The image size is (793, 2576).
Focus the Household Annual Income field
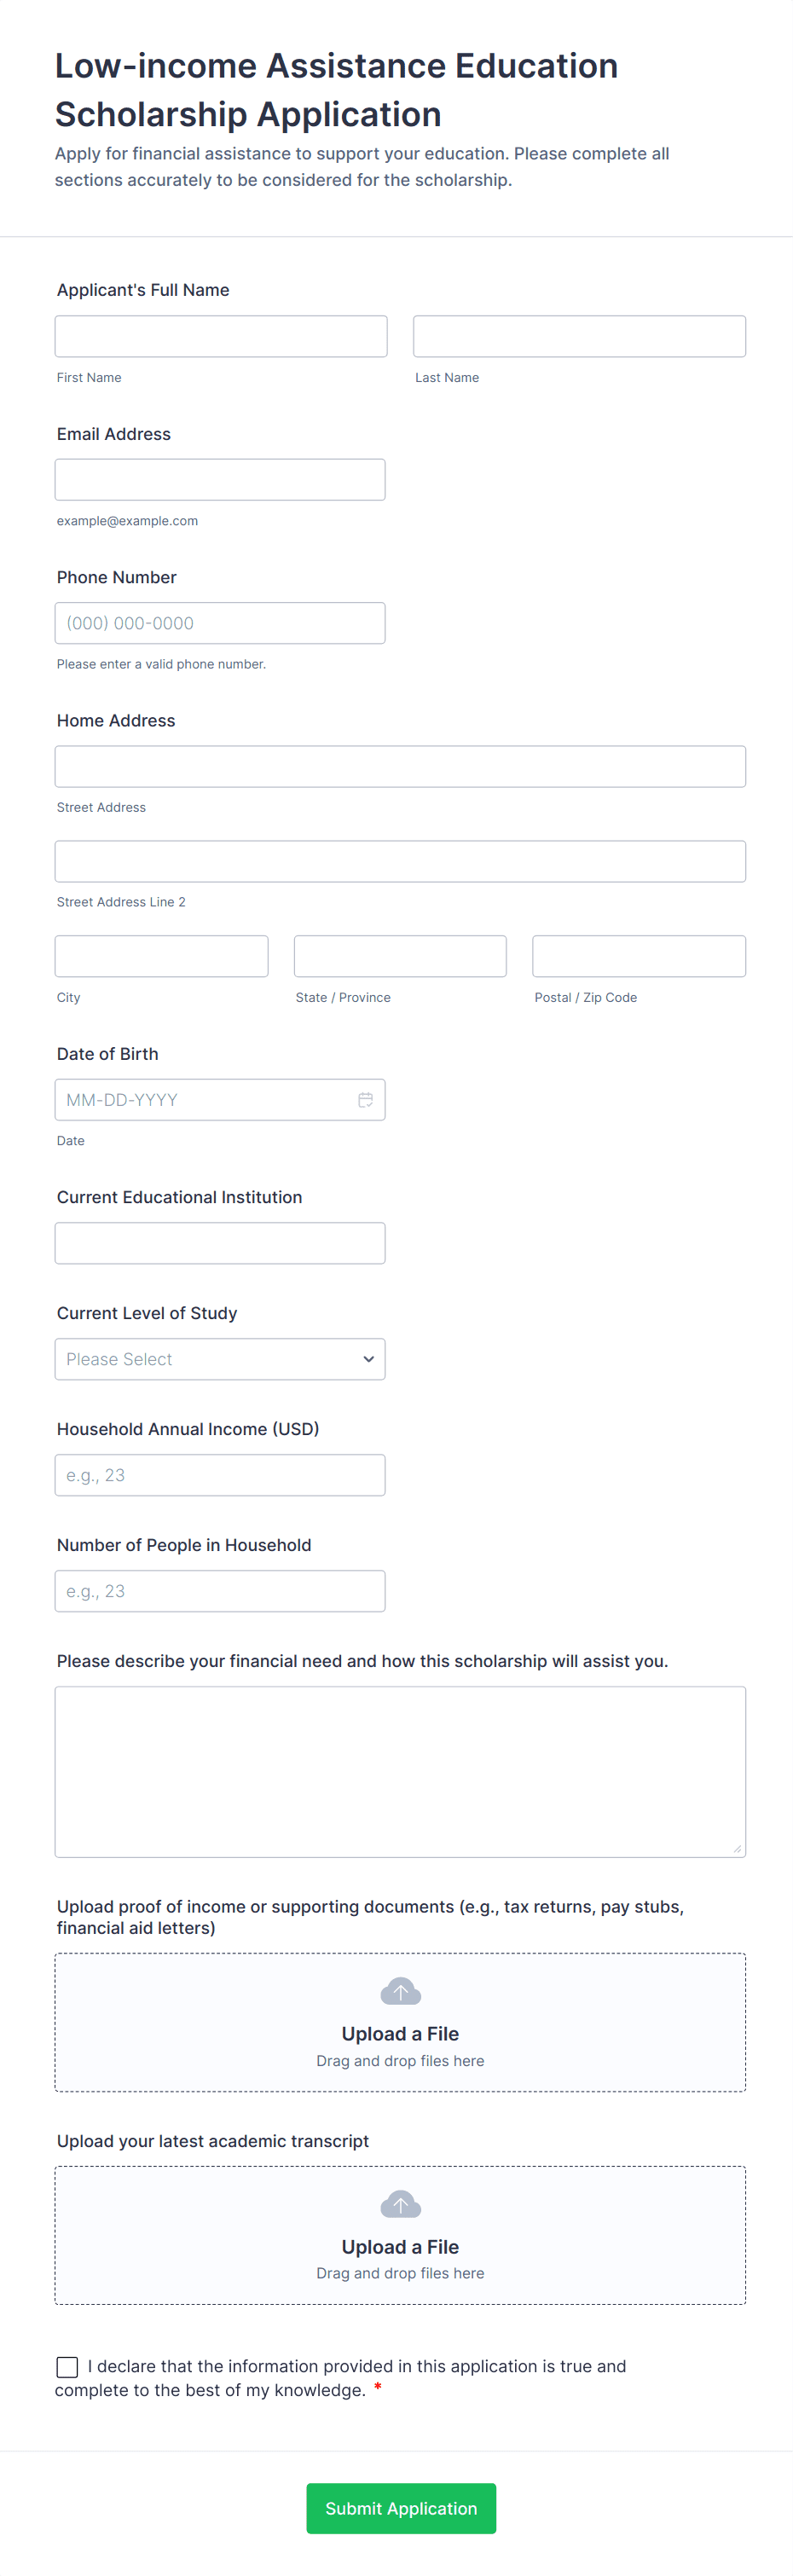(x=220, y=1475)
